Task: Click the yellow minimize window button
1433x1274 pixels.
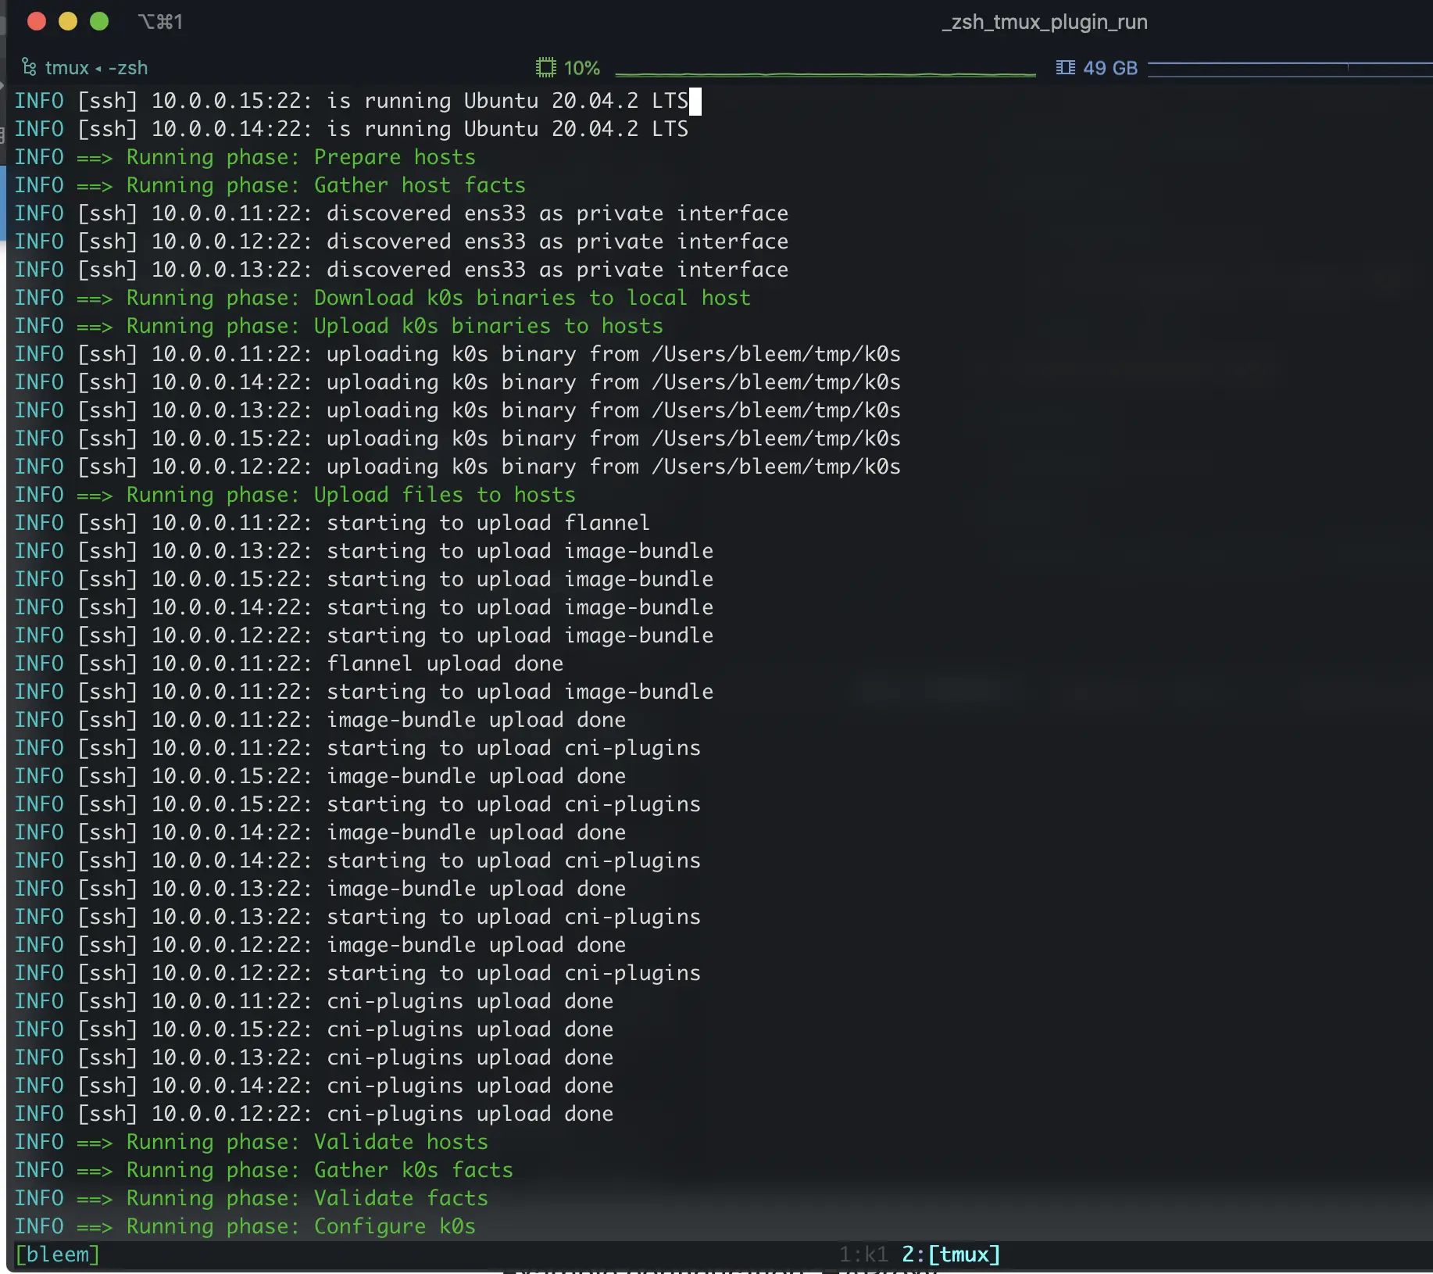Action: click(x=68, y=21)
